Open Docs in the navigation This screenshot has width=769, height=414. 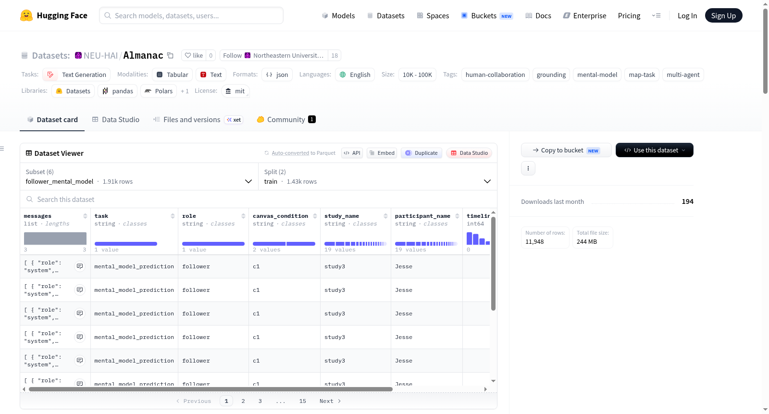pyautogui.click(x=538, y=16)
